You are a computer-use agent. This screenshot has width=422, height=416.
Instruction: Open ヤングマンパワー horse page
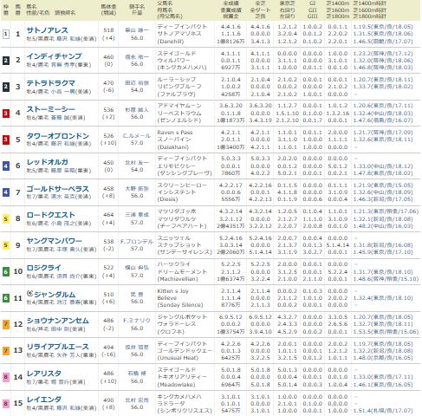[55, 241]
